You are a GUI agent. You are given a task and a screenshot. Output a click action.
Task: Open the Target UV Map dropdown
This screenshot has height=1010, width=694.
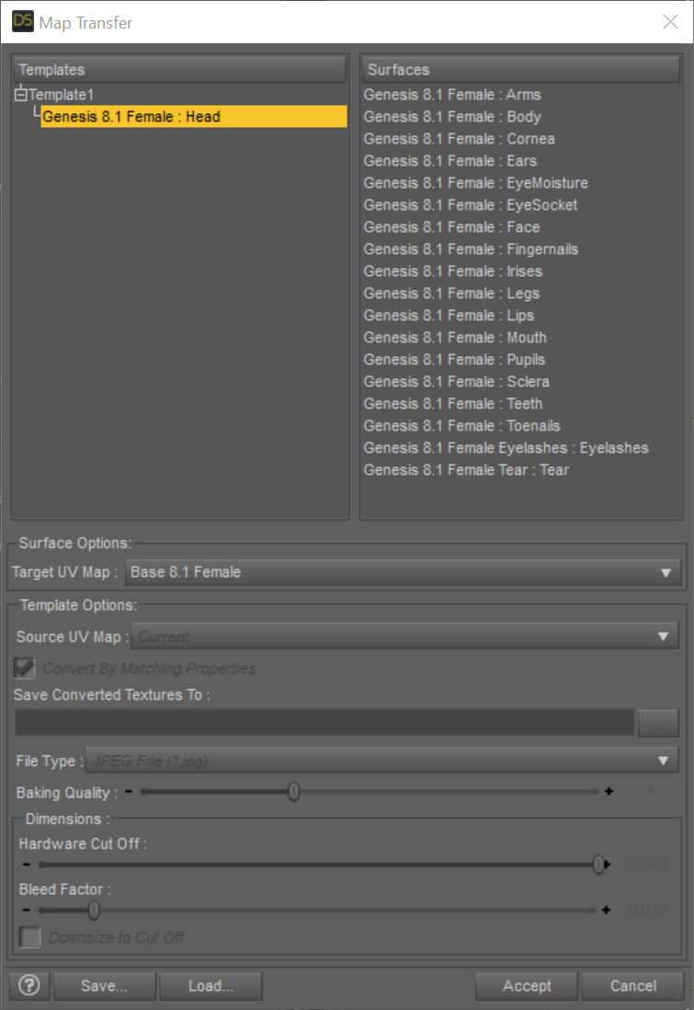(x=403, y=572)
